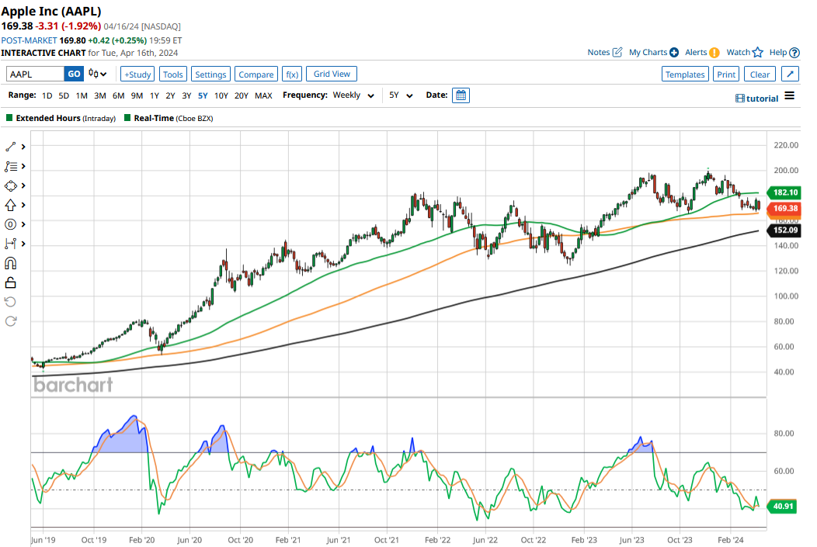Open the Weekly frequency dropdown
The height and width of the screenshot is (547, 817).
click(353, 95)
